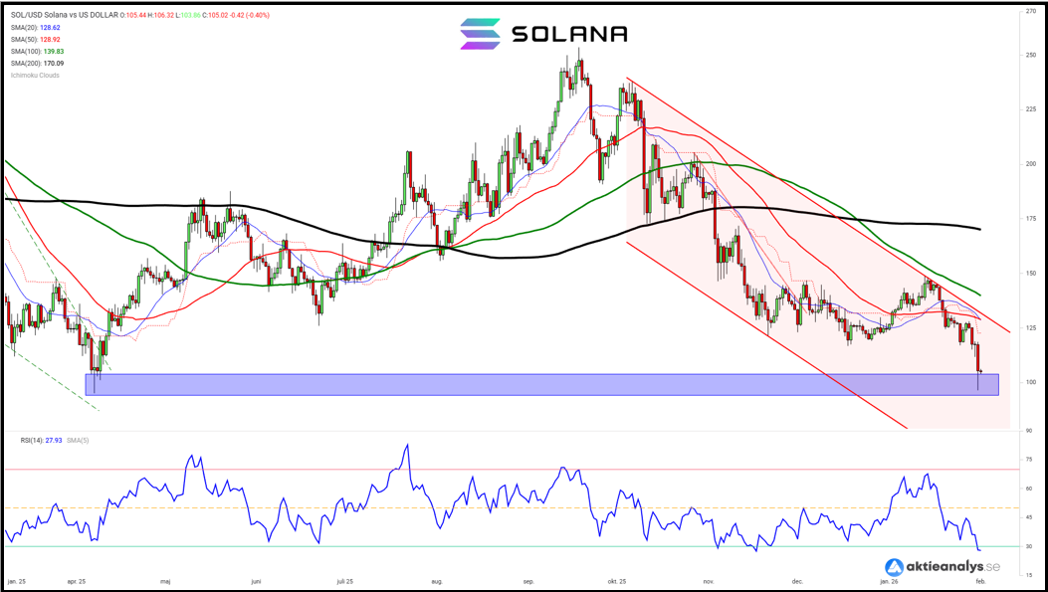Screen dimensions: 1048x592
Task: Click the 30 RSI axis label
Action: point(1030,546)
